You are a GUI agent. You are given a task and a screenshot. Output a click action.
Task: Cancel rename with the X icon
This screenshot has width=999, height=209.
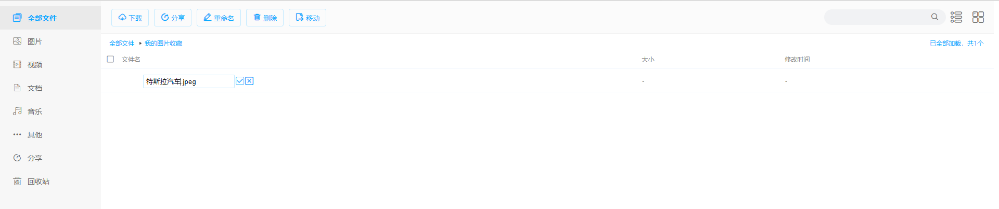tap(250, 81)
